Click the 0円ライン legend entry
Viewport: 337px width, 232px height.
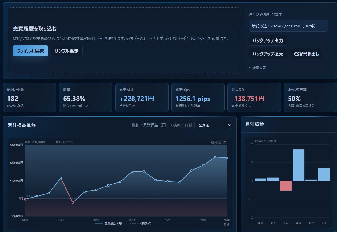141,224
